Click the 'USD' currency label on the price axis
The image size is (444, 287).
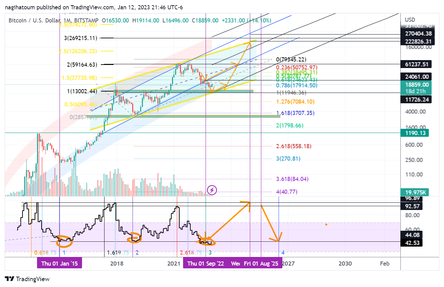(x=410, y=20)
